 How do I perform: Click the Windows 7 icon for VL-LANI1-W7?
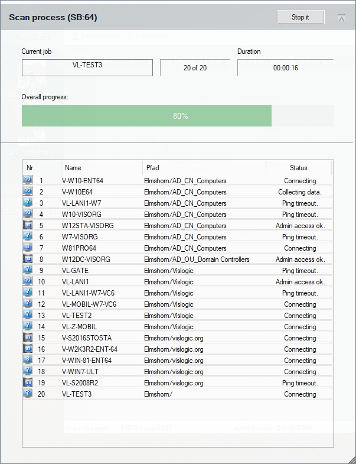click(28, 203)
